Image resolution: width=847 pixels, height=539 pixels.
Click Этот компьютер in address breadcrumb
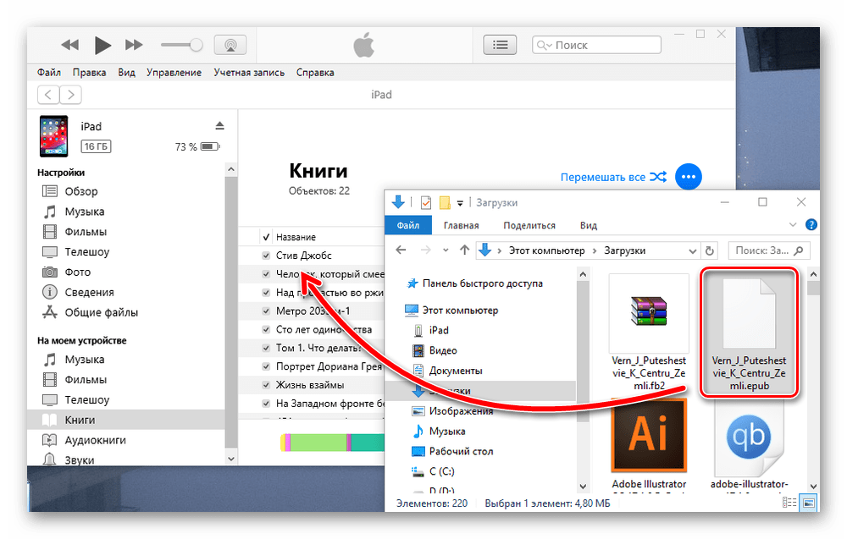[546, 251]
